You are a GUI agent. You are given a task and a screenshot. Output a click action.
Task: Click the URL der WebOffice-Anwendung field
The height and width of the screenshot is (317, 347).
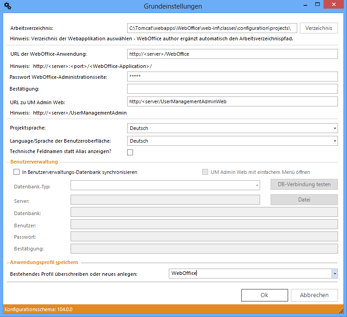point(233,54)
